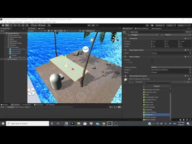
Task: Switch to the Navigation tab
Action: tap(156, 28)
